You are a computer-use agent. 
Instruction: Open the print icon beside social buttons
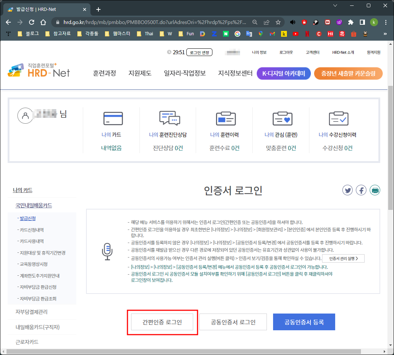pos(375,190)
